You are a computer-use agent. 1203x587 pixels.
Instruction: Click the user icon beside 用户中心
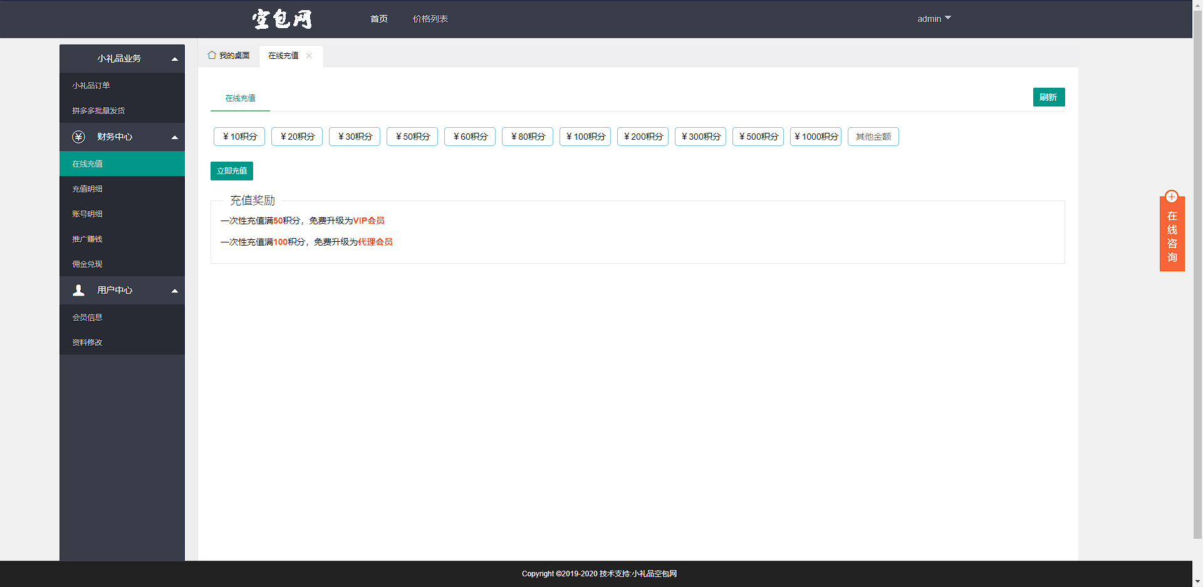pyautogui.click(x=78, y=290)
